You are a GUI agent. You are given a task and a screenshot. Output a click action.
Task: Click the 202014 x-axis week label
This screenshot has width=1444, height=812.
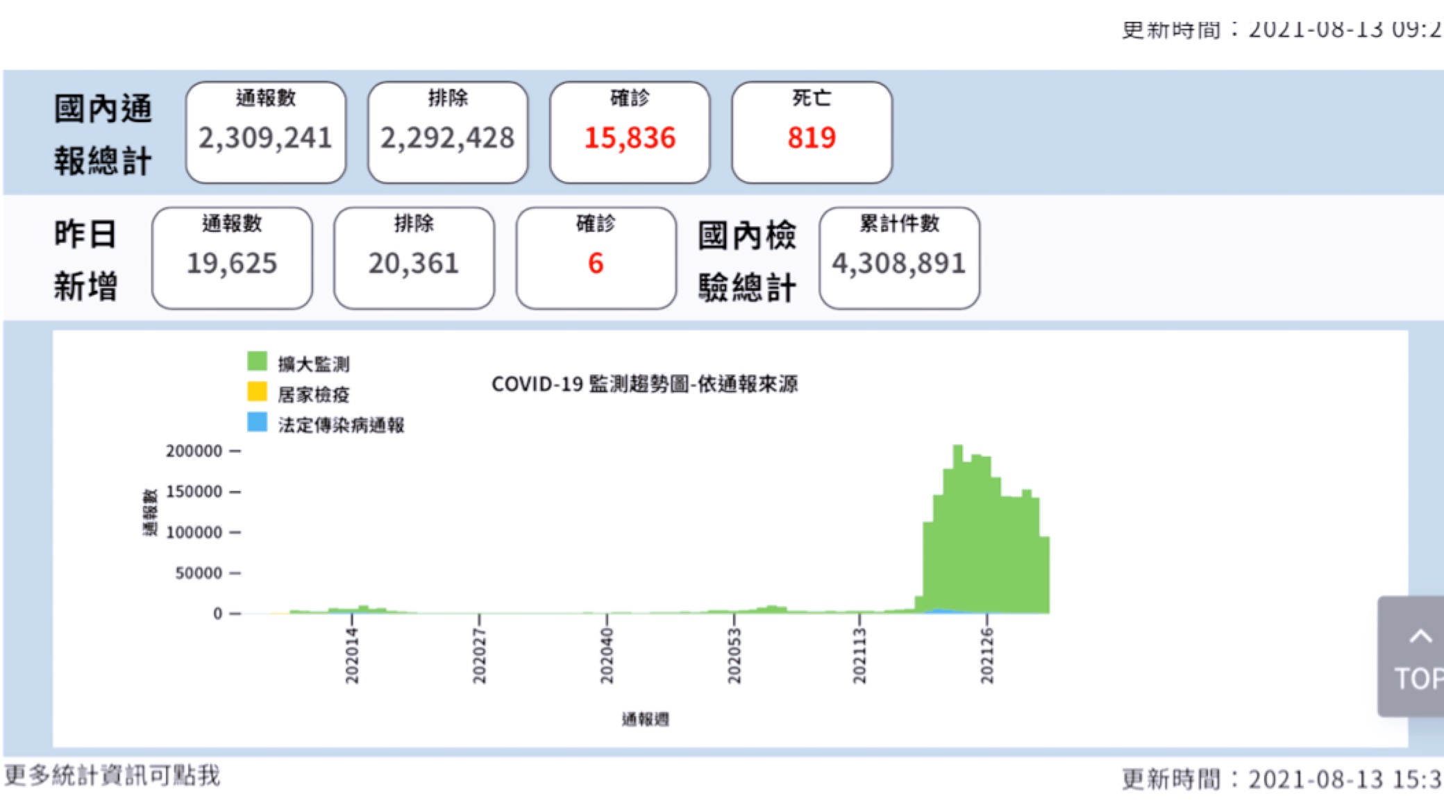click(x=352, y=656)
